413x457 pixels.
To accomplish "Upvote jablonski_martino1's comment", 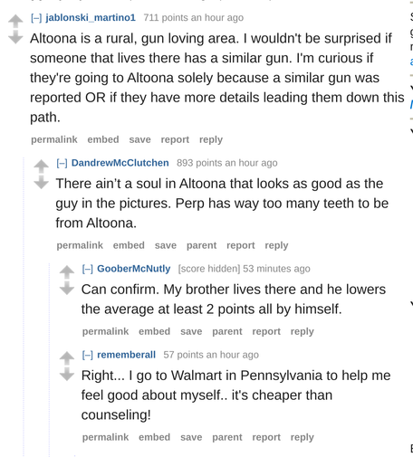I will 15,21.
